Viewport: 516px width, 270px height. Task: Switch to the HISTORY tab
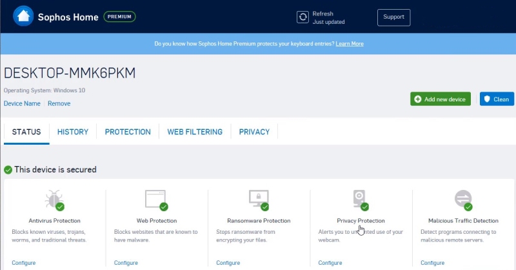tap(73, 132)
